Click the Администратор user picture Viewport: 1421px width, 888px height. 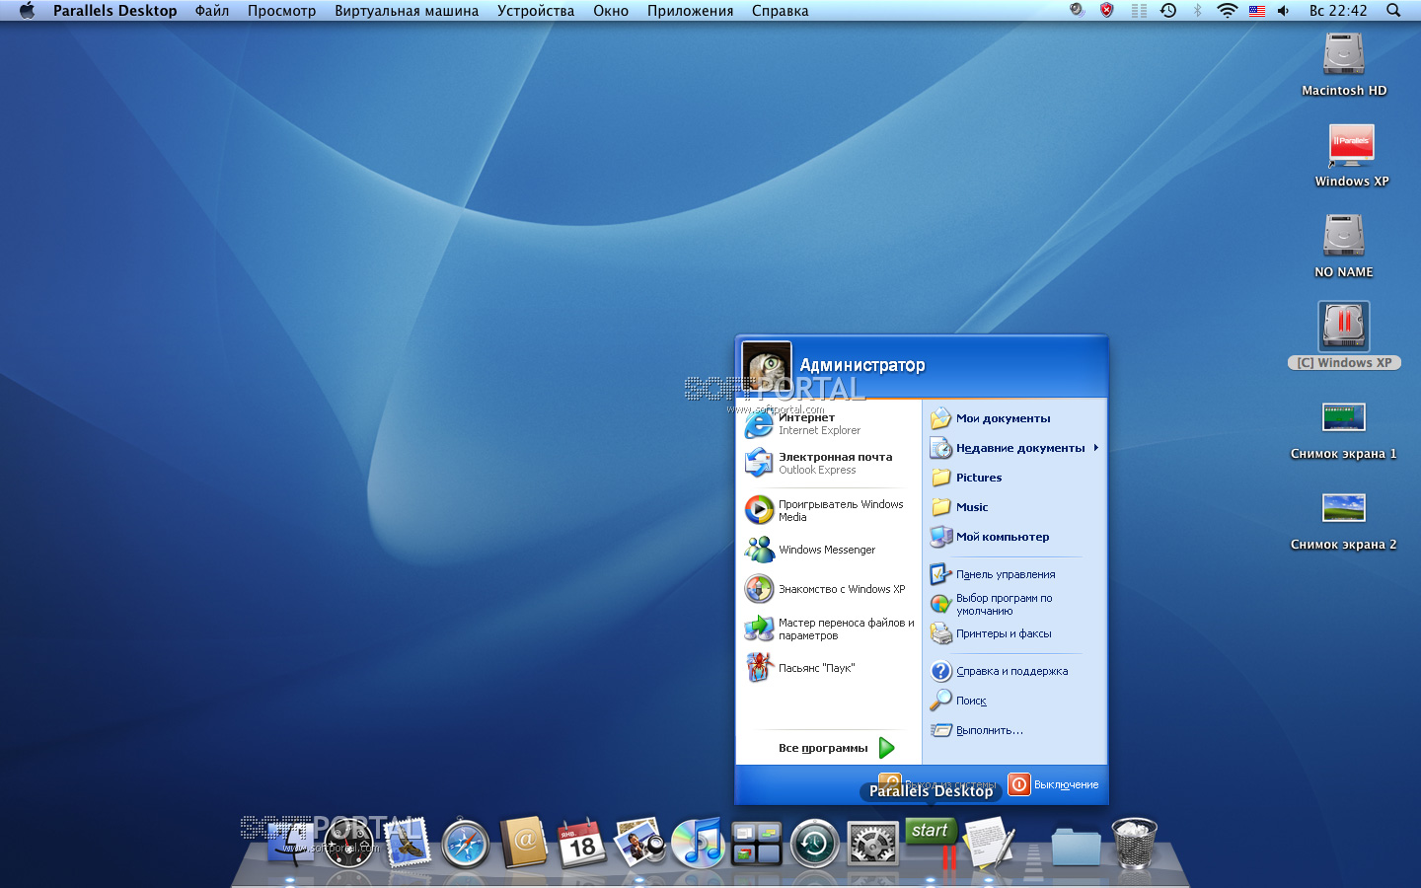pyautogui.click(x=767, y=366)
